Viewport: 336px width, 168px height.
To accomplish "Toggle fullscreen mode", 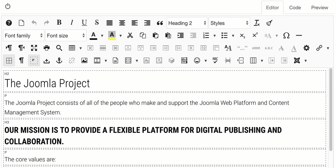I will tap(34, 48).
